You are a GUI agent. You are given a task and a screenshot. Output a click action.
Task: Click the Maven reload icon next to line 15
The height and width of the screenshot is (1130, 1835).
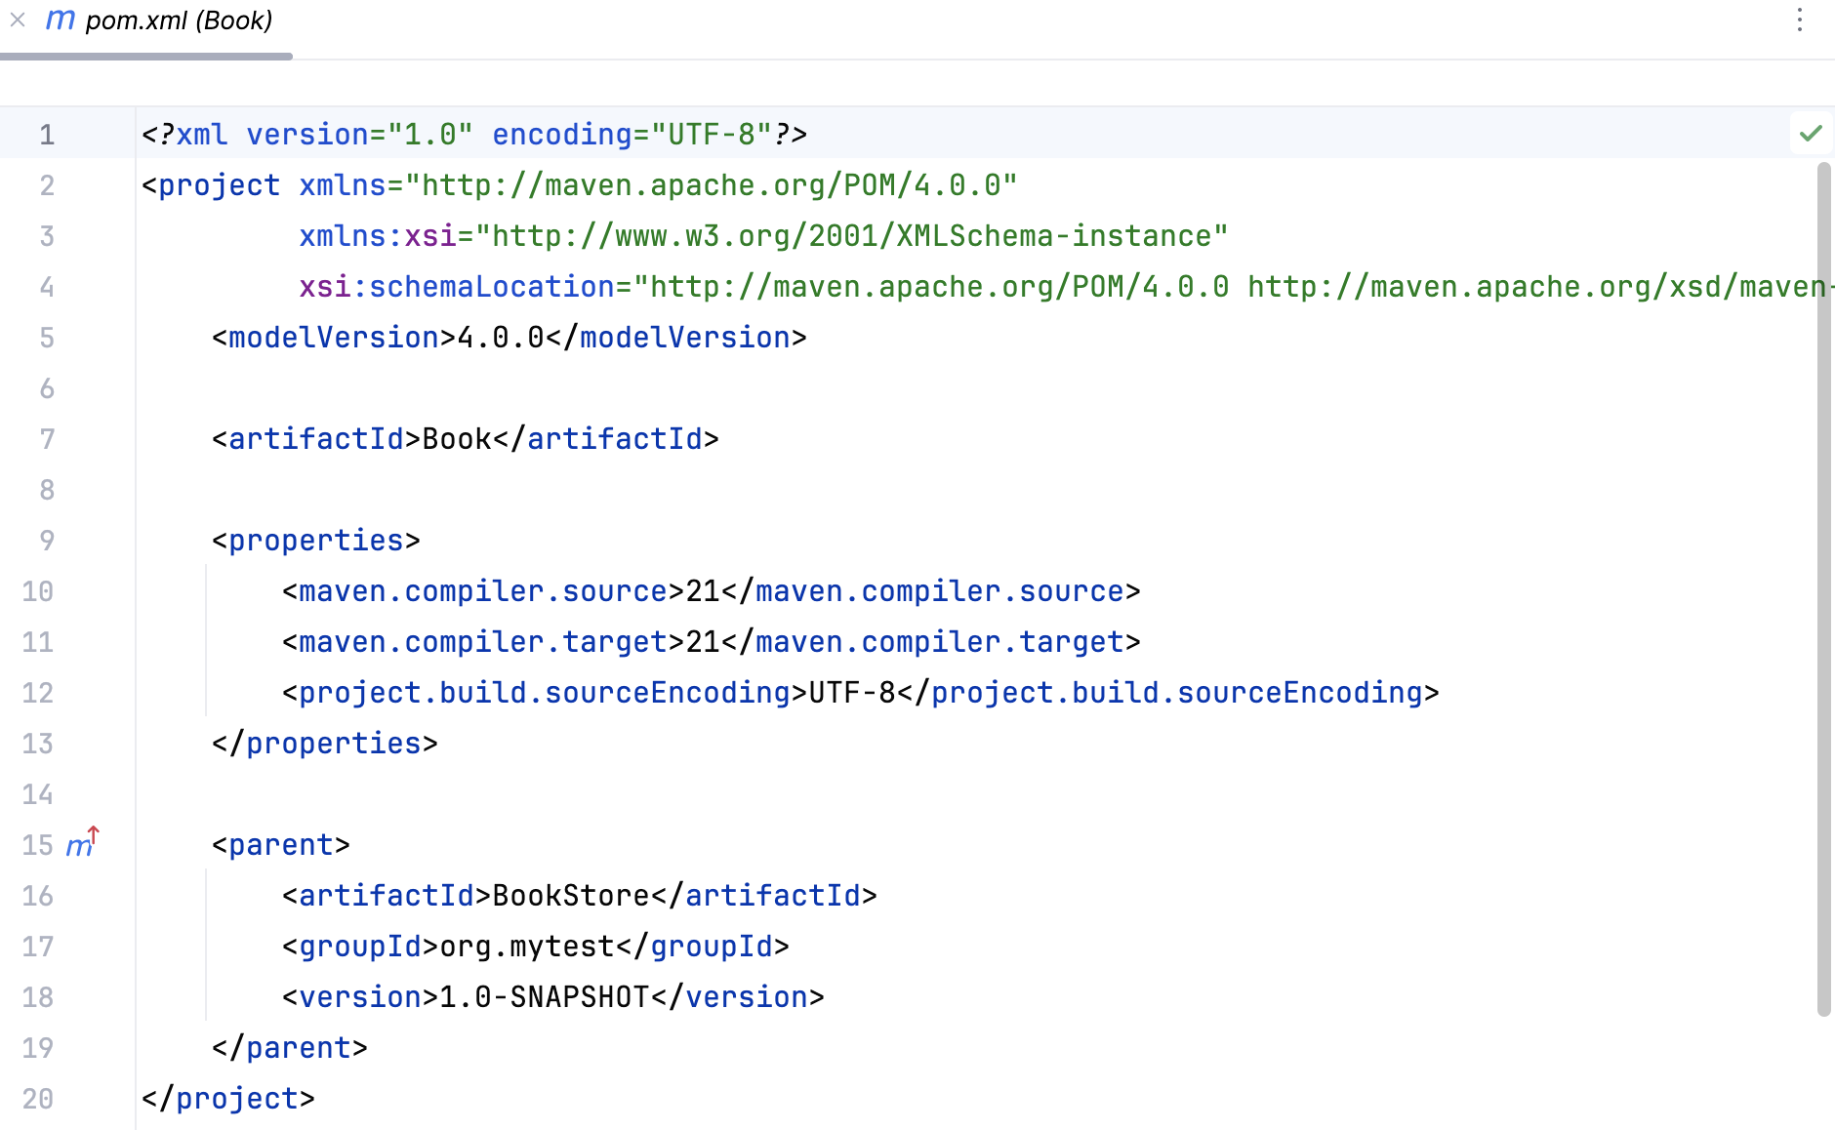point(82,843)
